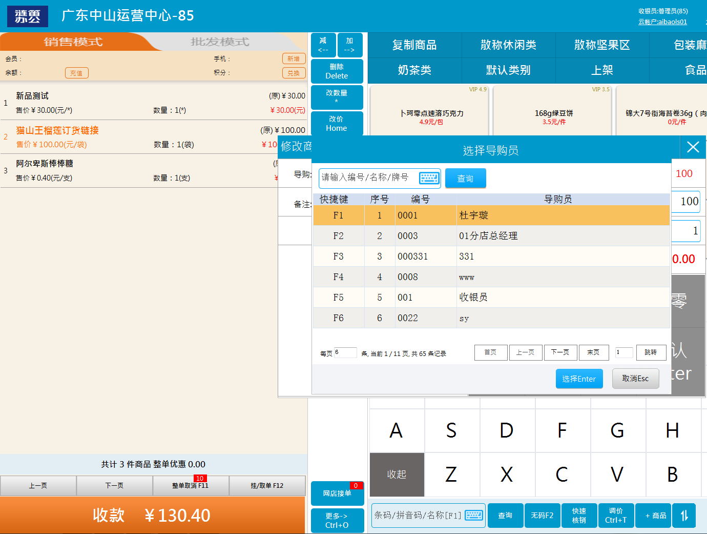Click the 删除 Delete button
707x534 pixels.
click(x=337, y=71)
